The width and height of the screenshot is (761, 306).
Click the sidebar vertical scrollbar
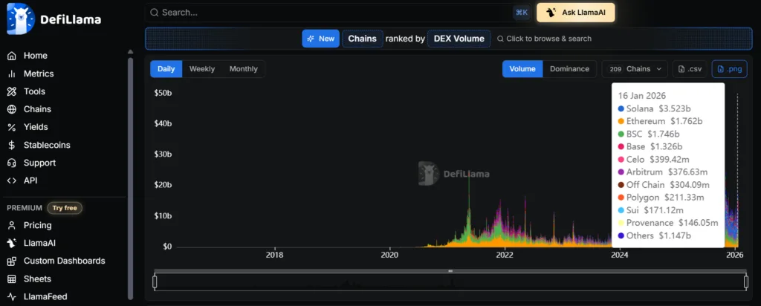pos(129,178)
